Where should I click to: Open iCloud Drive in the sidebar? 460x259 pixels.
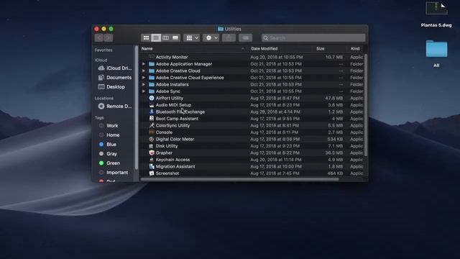click(x=115, y=68)
